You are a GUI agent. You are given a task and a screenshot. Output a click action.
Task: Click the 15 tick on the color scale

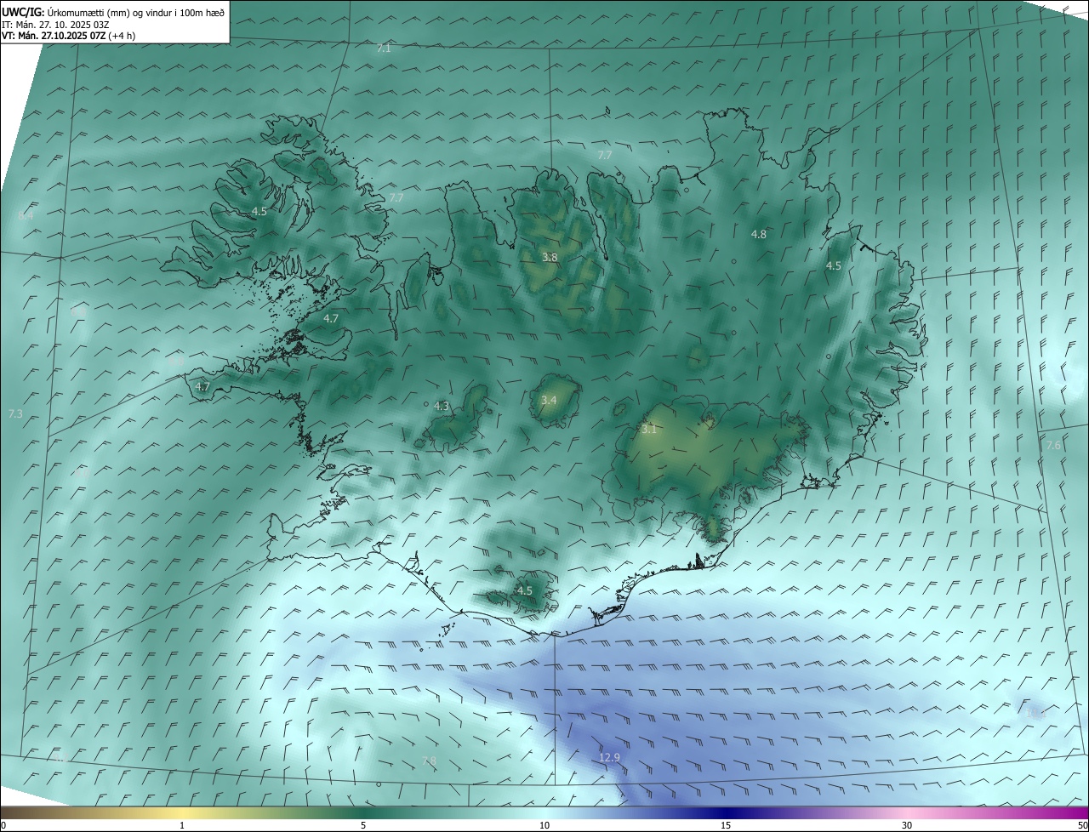pos(726,825)
